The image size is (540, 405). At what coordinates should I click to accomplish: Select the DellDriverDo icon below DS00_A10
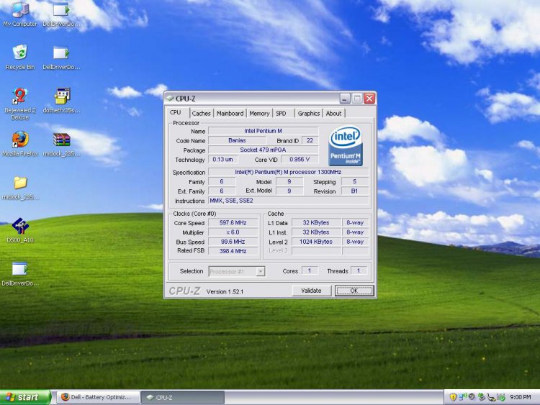pyautogui.click(x=20, y=273)
